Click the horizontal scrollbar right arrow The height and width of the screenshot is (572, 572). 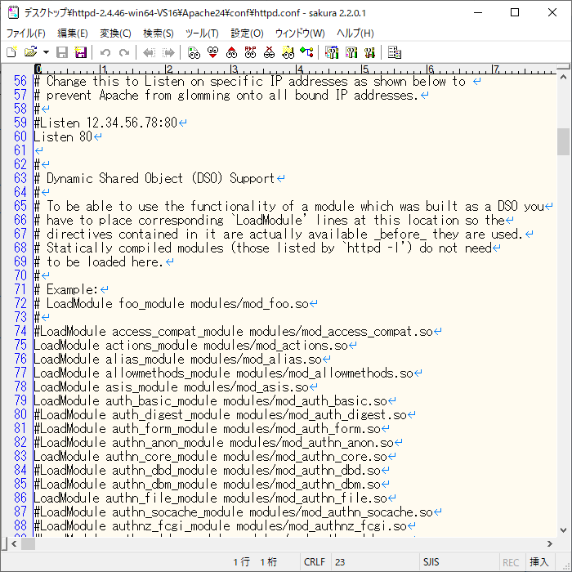[x=549, y=543]
